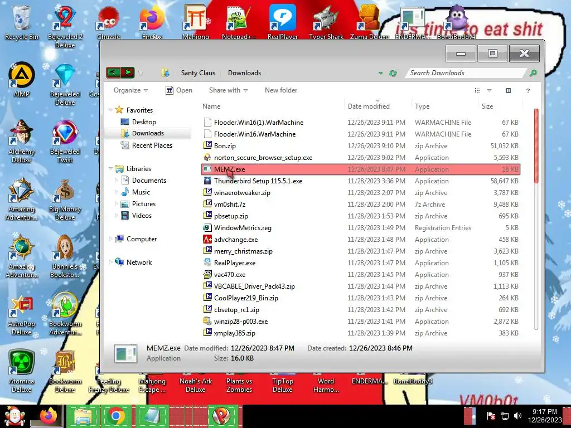Image resolution: width=571 pixels, height=428 pixels.
Task: Click the Explorer forward arrow button
Action: click(x=128, y=72)
